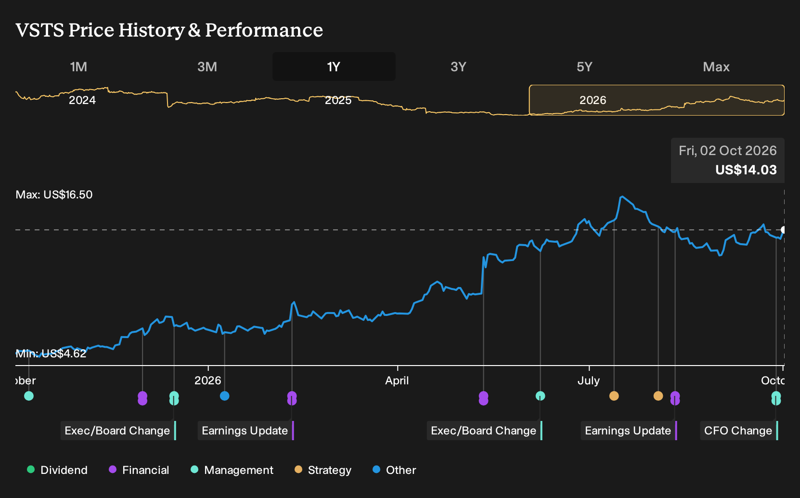Viewport: 800px width, 498px height.
Task: Click purple Financial marker in early December
Action: tap(142, 398)
